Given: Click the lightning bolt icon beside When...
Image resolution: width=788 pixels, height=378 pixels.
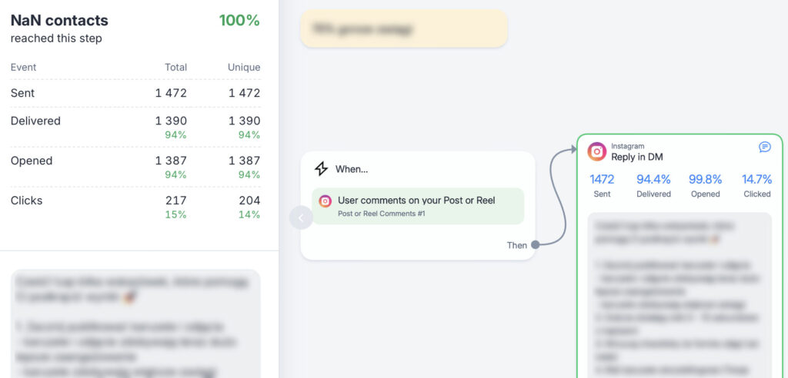Looking at the screenshot, I should coord(321,169).
